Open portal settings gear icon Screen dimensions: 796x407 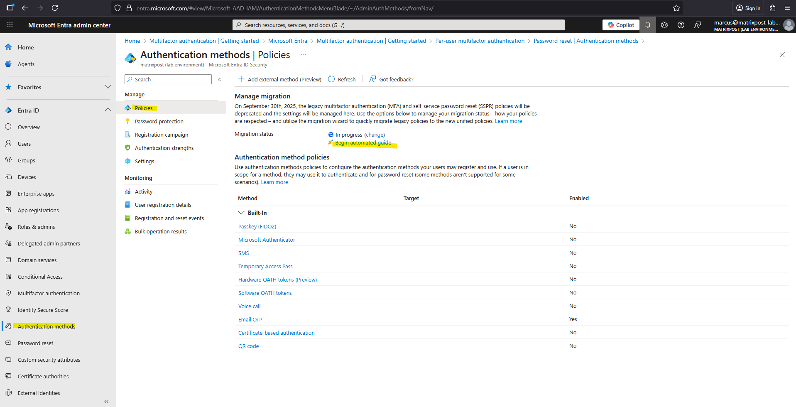click(x=664, y=25)
